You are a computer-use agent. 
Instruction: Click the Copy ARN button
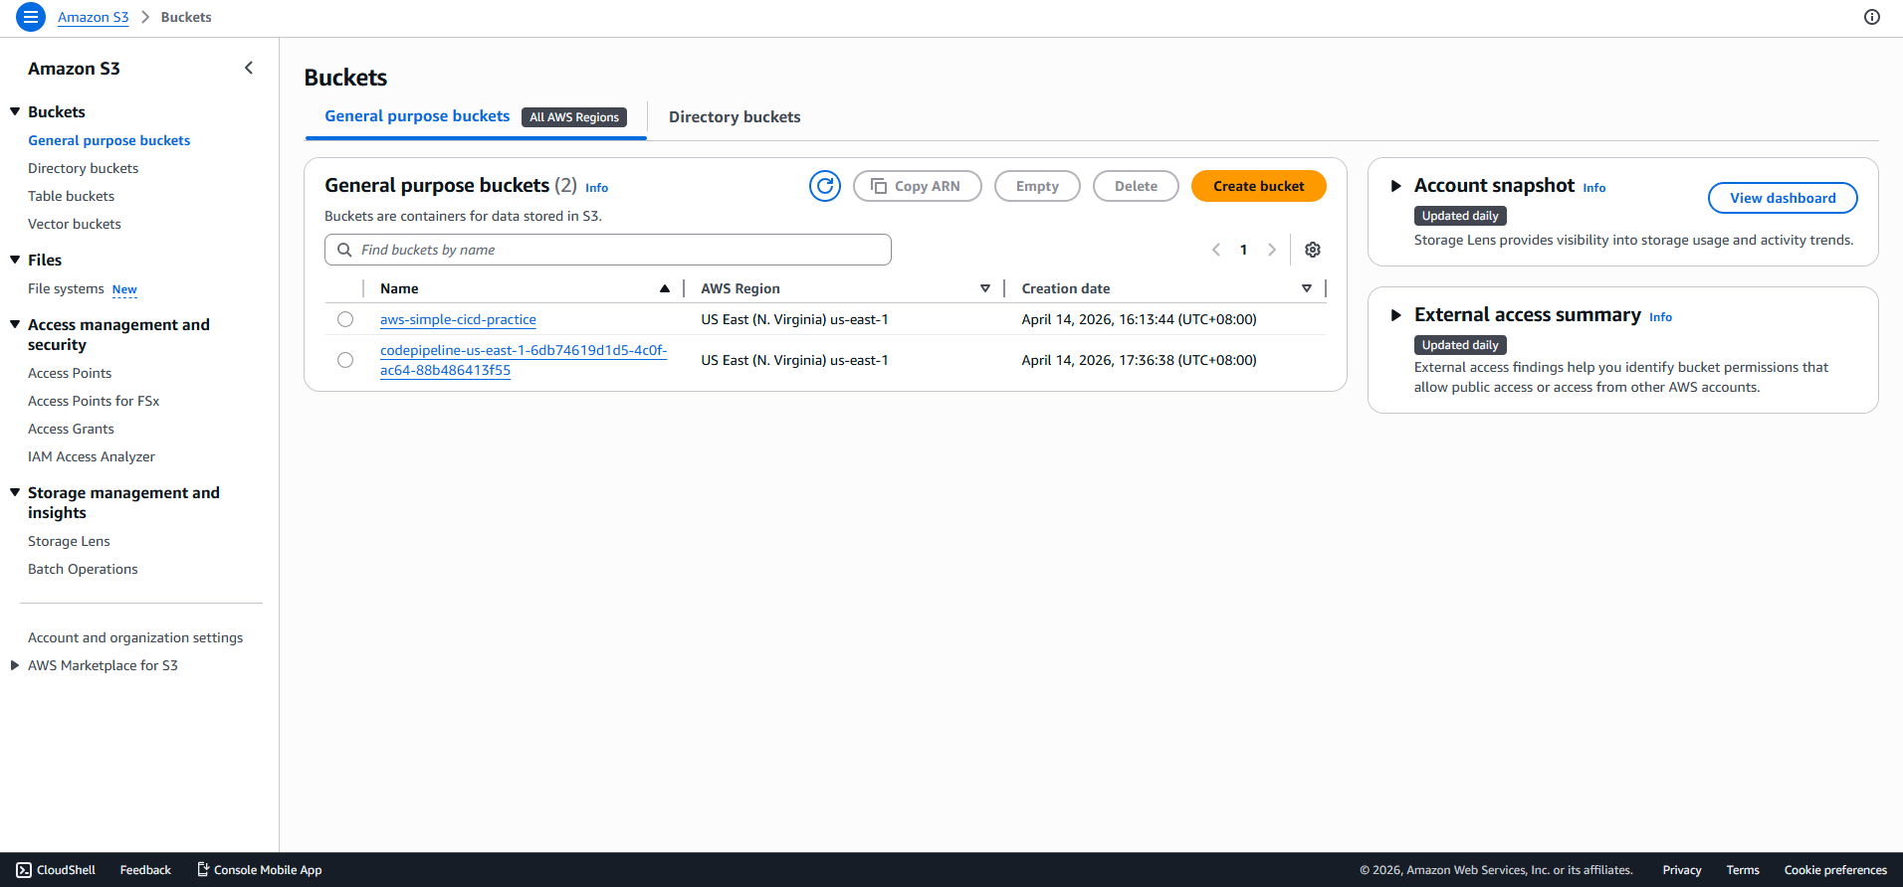[917, 186]
